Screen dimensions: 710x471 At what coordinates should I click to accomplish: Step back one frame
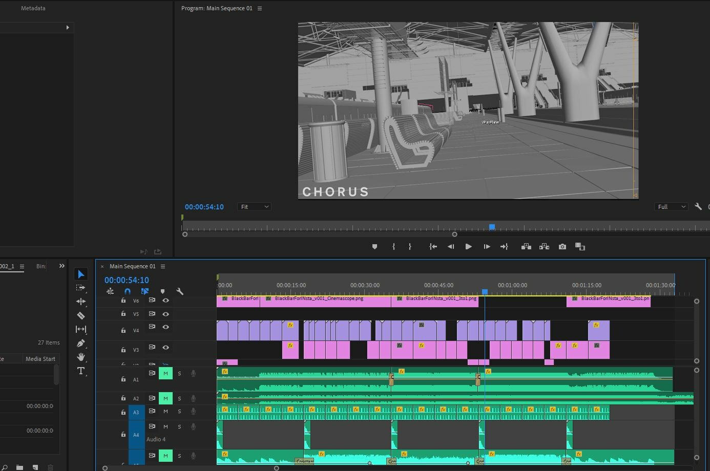[x=451, y=247]
